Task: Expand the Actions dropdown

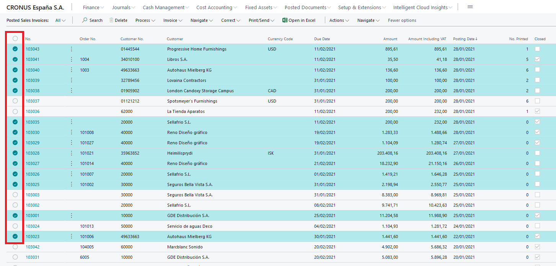Action: [x=339, y=20]
